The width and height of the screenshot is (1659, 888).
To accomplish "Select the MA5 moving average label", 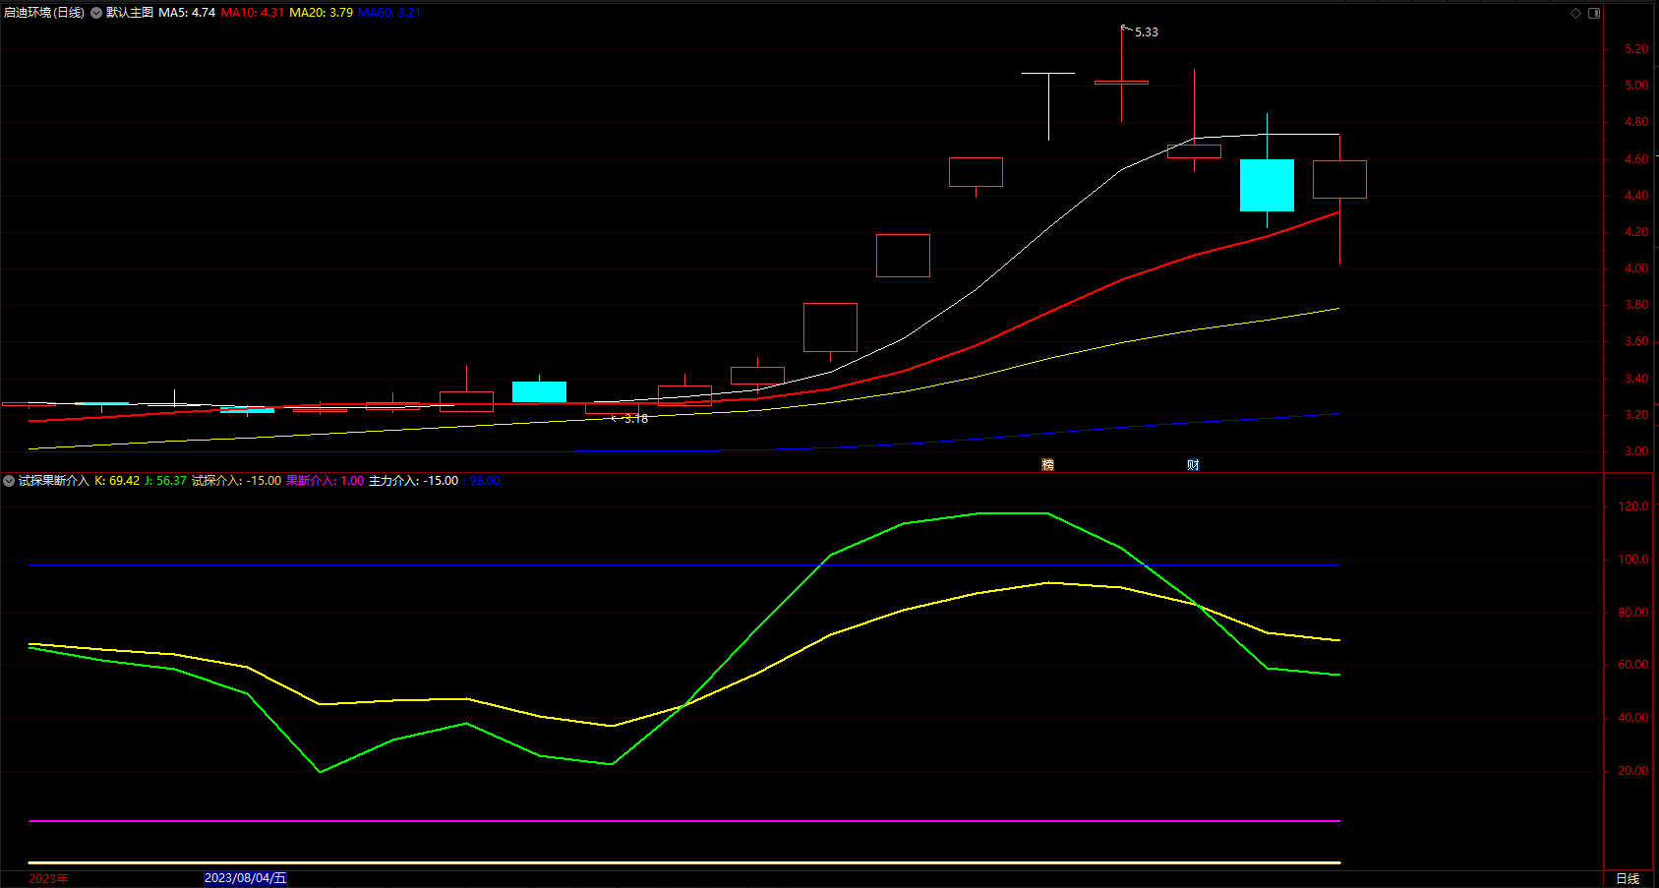I will point(187,13).
